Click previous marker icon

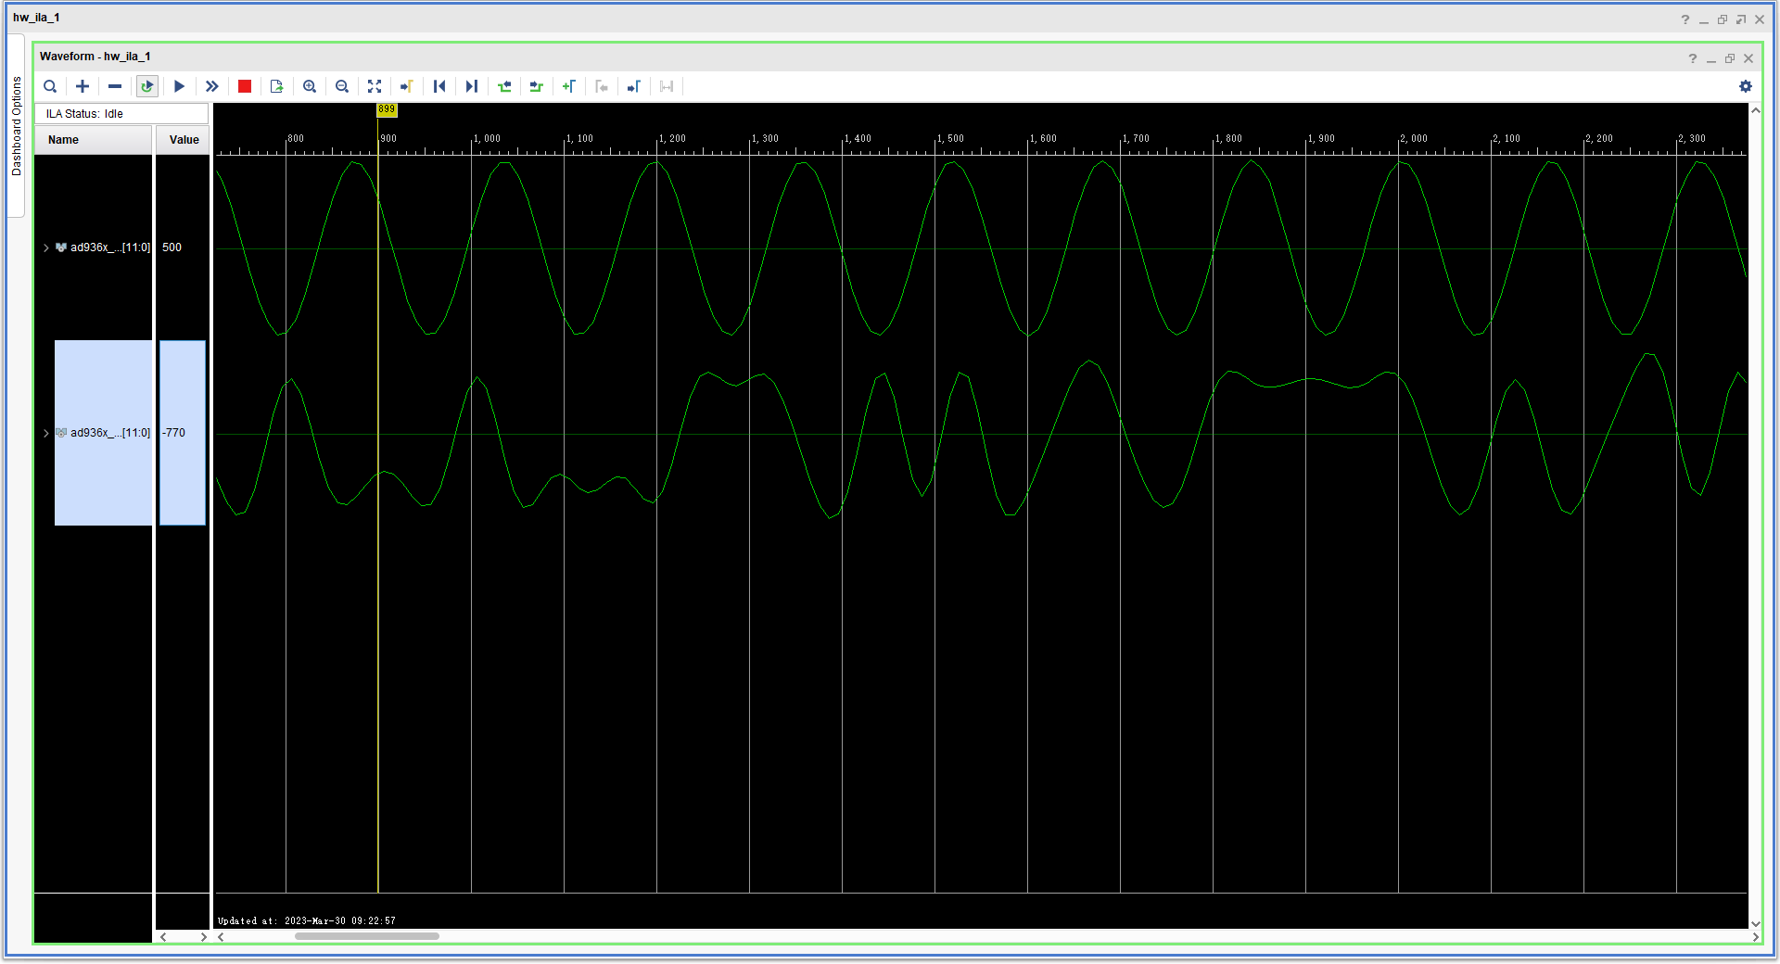602,86
